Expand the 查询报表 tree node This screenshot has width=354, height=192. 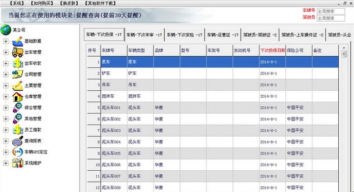(x=6, y=141)
